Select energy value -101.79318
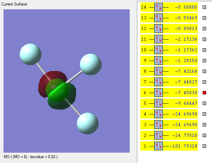 183,146
